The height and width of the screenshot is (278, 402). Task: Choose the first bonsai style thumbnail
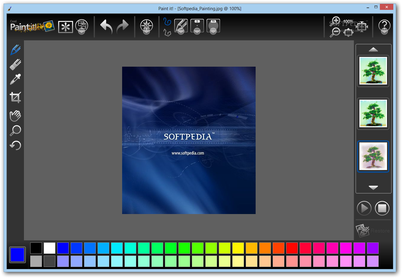tap(373, 71)
